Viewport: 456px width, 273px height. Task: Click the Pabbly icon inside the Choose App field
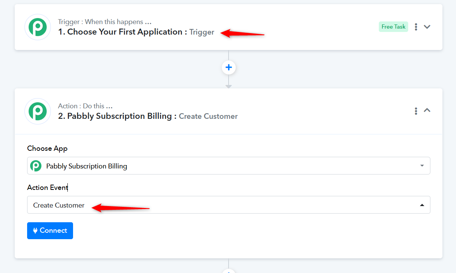coord(36,166)
